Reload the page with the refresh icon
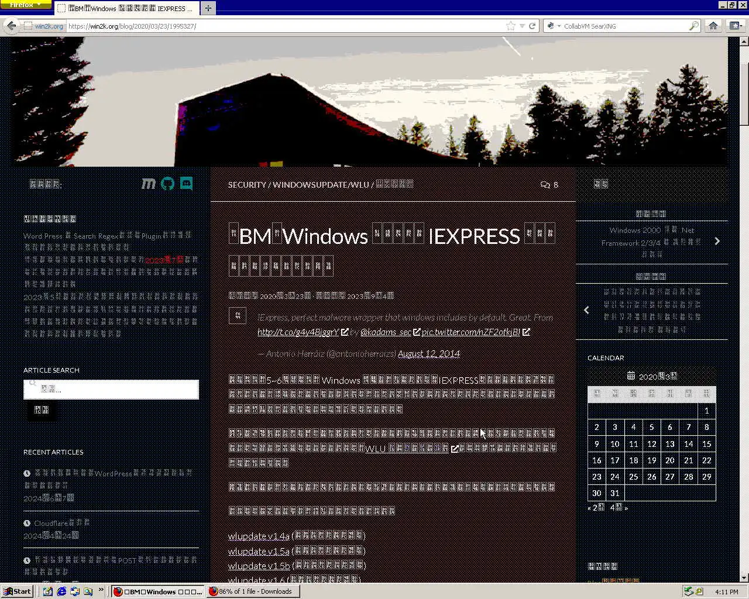 [532, 26]
